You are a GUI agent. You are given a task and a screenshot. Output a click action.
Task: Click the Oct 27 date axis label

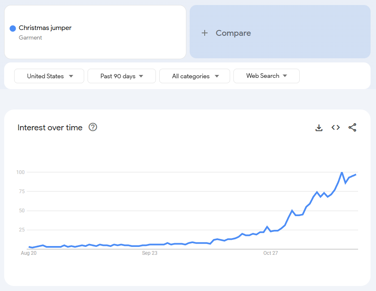point(271,253)
